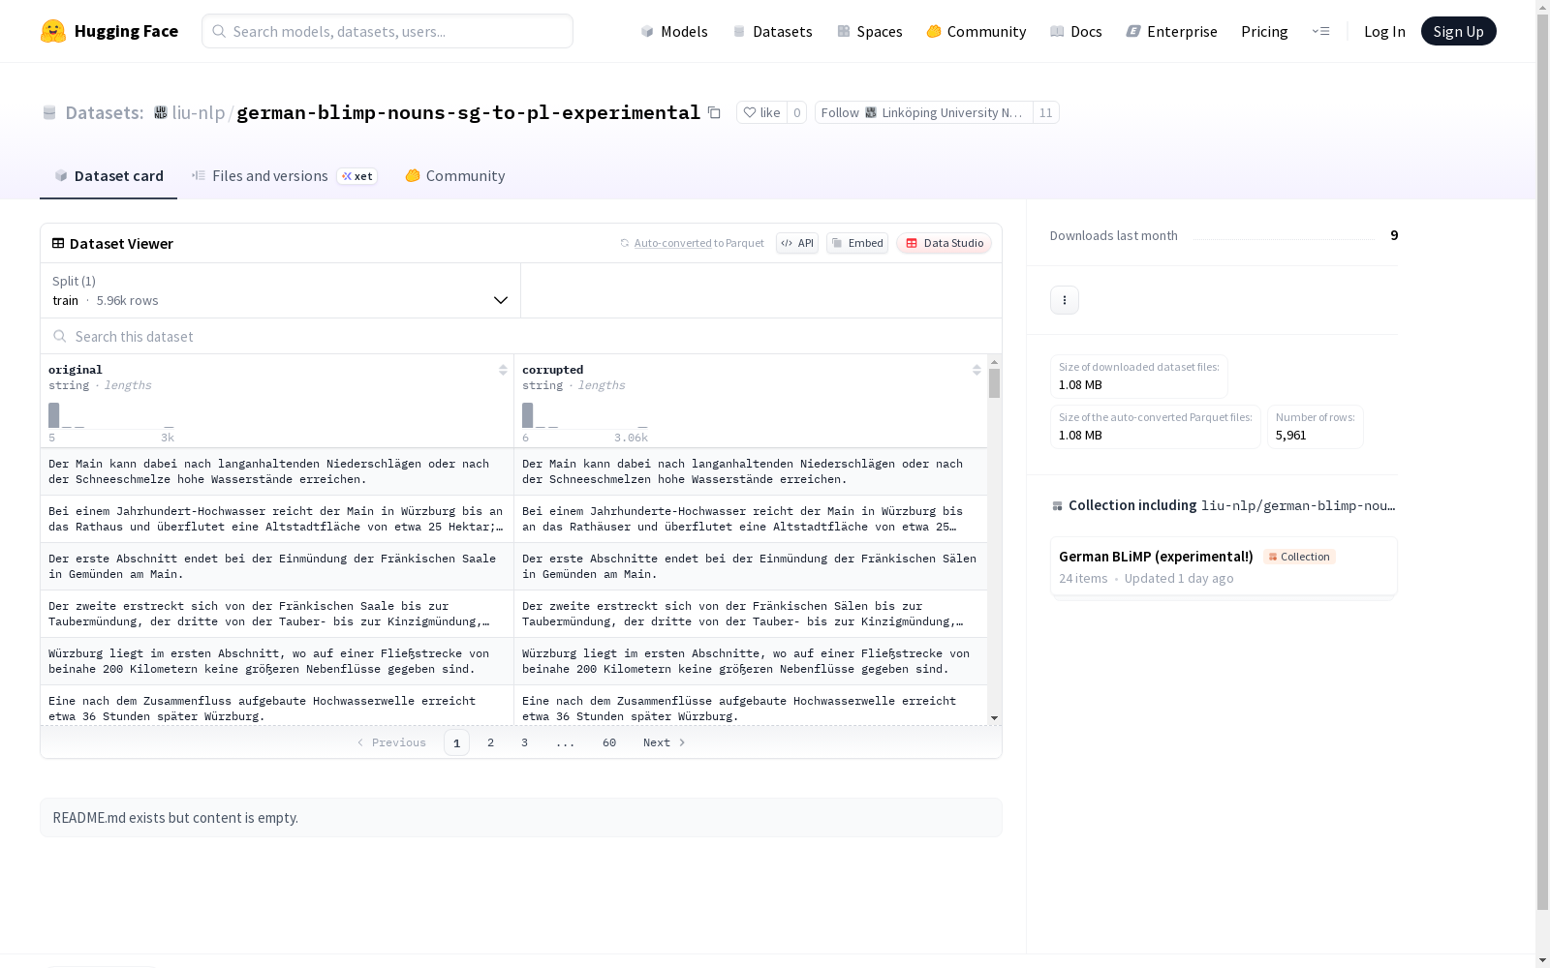Jump to page 60 of the viewer
Image resolution: width=1550 pixels, height=968 pixels.
(609, 742)
